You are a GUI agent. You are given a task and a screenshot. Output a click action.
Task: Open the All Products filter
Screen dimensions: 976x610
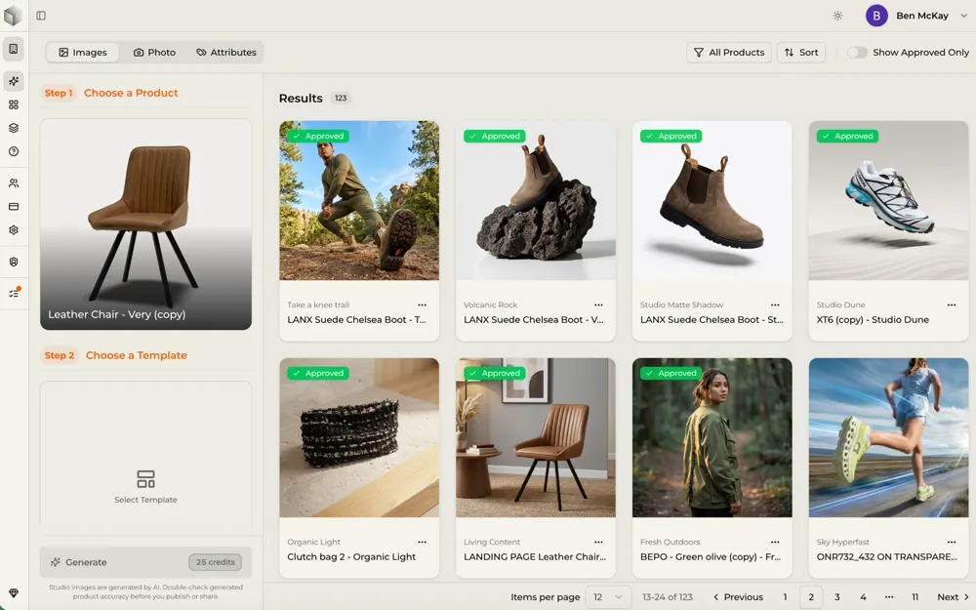729,53
